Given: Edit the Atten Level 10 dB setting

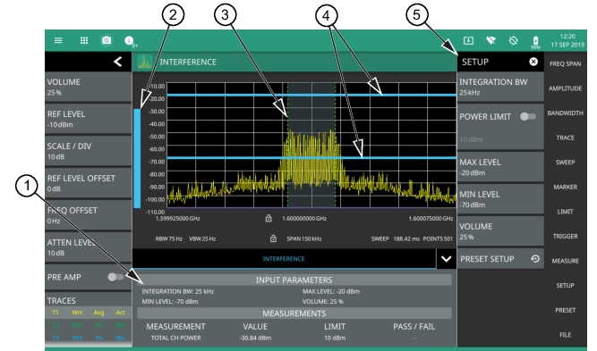Looking at the screenshot, I should (89, 247).
